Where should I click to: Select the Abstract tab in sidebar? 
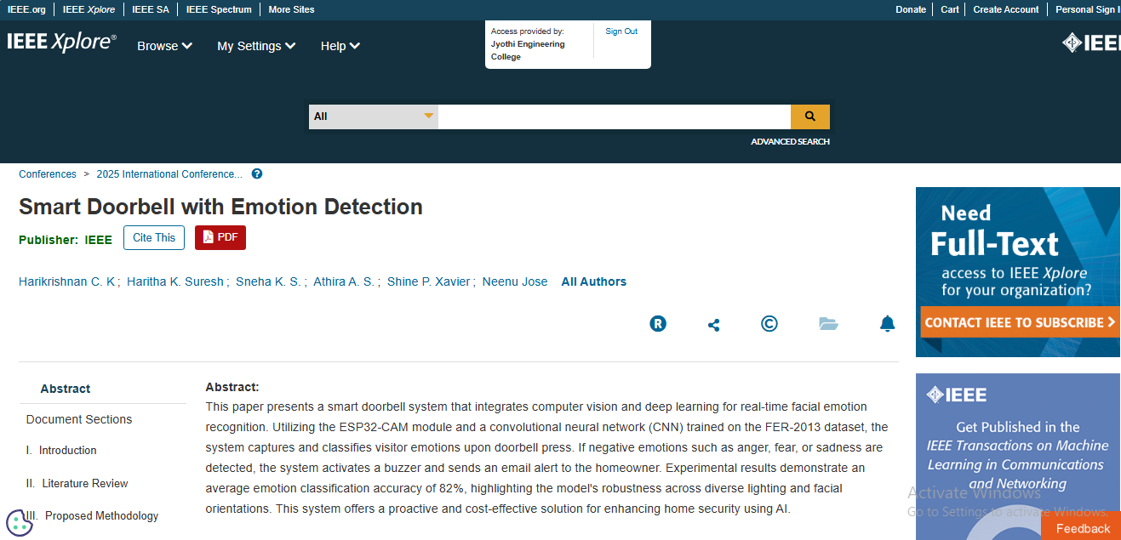point(66,389)
